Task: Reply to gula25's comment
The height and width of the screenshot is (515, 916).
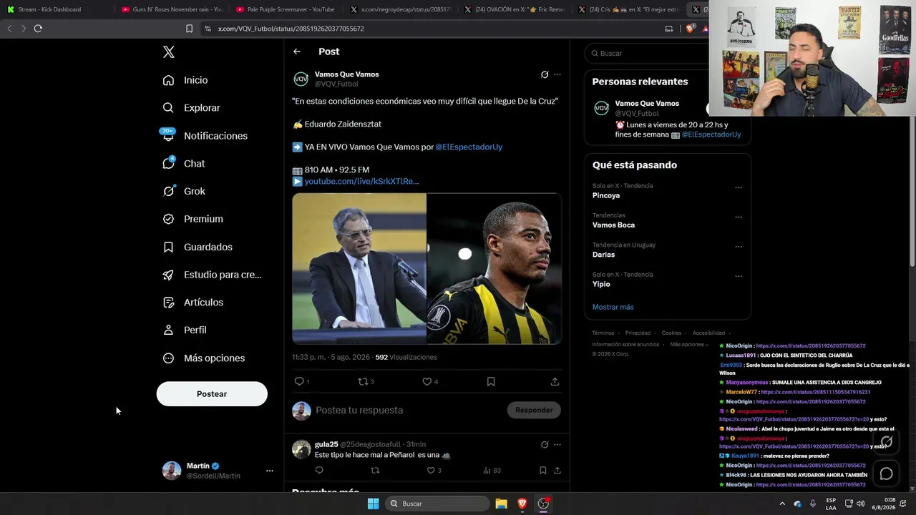Action: (319, 471)
